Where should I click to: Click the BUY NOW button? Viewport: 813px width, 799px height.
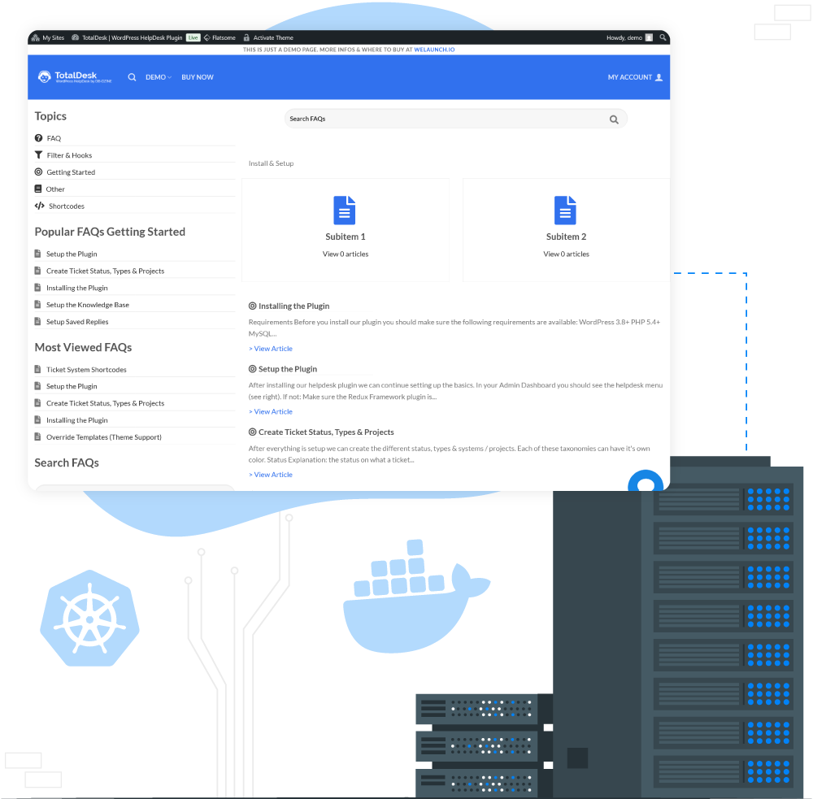pyautogui.click(x=197, y=76)
